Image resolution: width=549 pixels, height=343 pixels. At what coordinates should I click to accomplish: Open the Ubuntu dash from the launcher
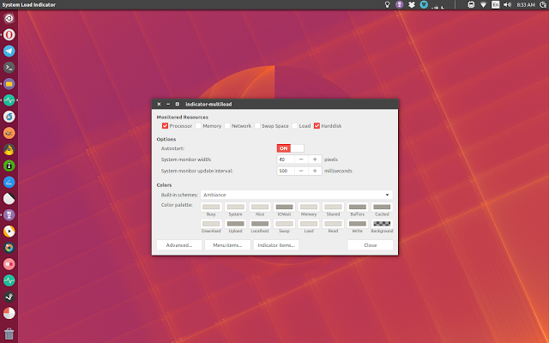pos(9,18)
